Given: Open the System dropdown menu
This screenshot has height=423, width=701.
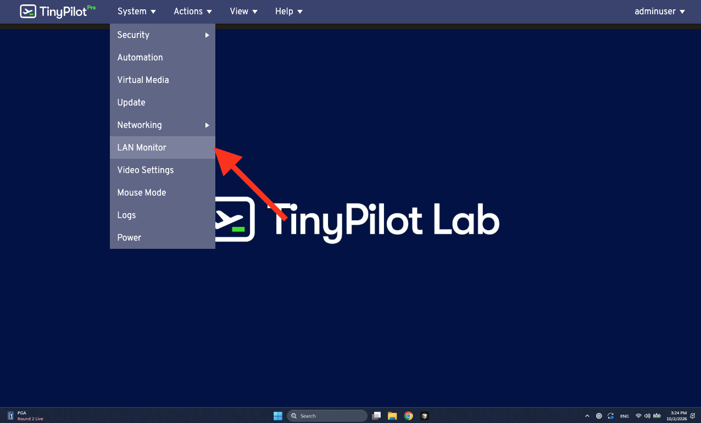Looking at the screenshot, I should tap(137, 12).
